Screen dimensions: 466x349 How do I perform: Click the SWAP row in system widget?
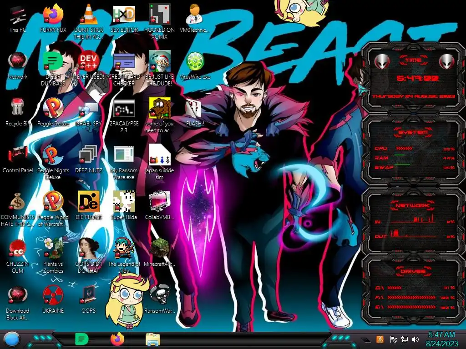click(415, 167)
